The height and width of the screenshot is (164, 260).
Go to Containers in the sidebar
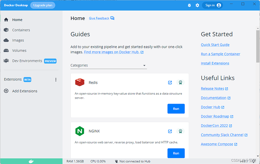click(x=21, y=30)
